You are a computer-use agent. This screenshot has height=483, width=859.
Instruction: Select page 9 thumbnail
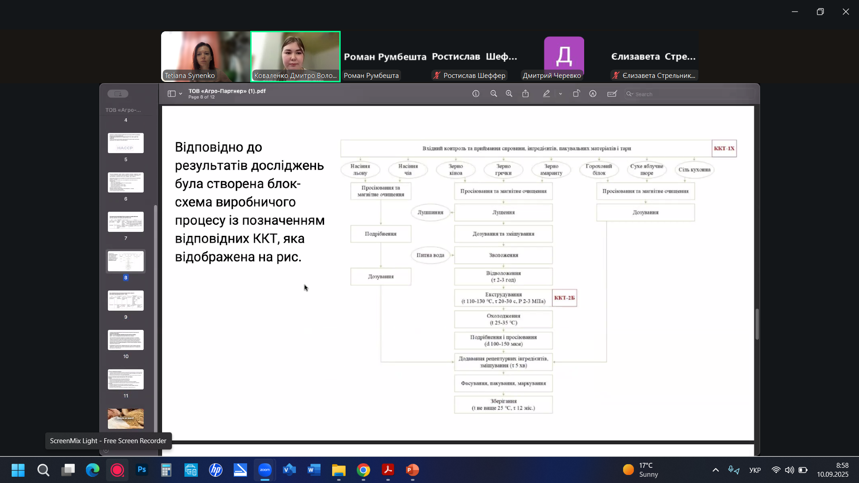(126, 301)
